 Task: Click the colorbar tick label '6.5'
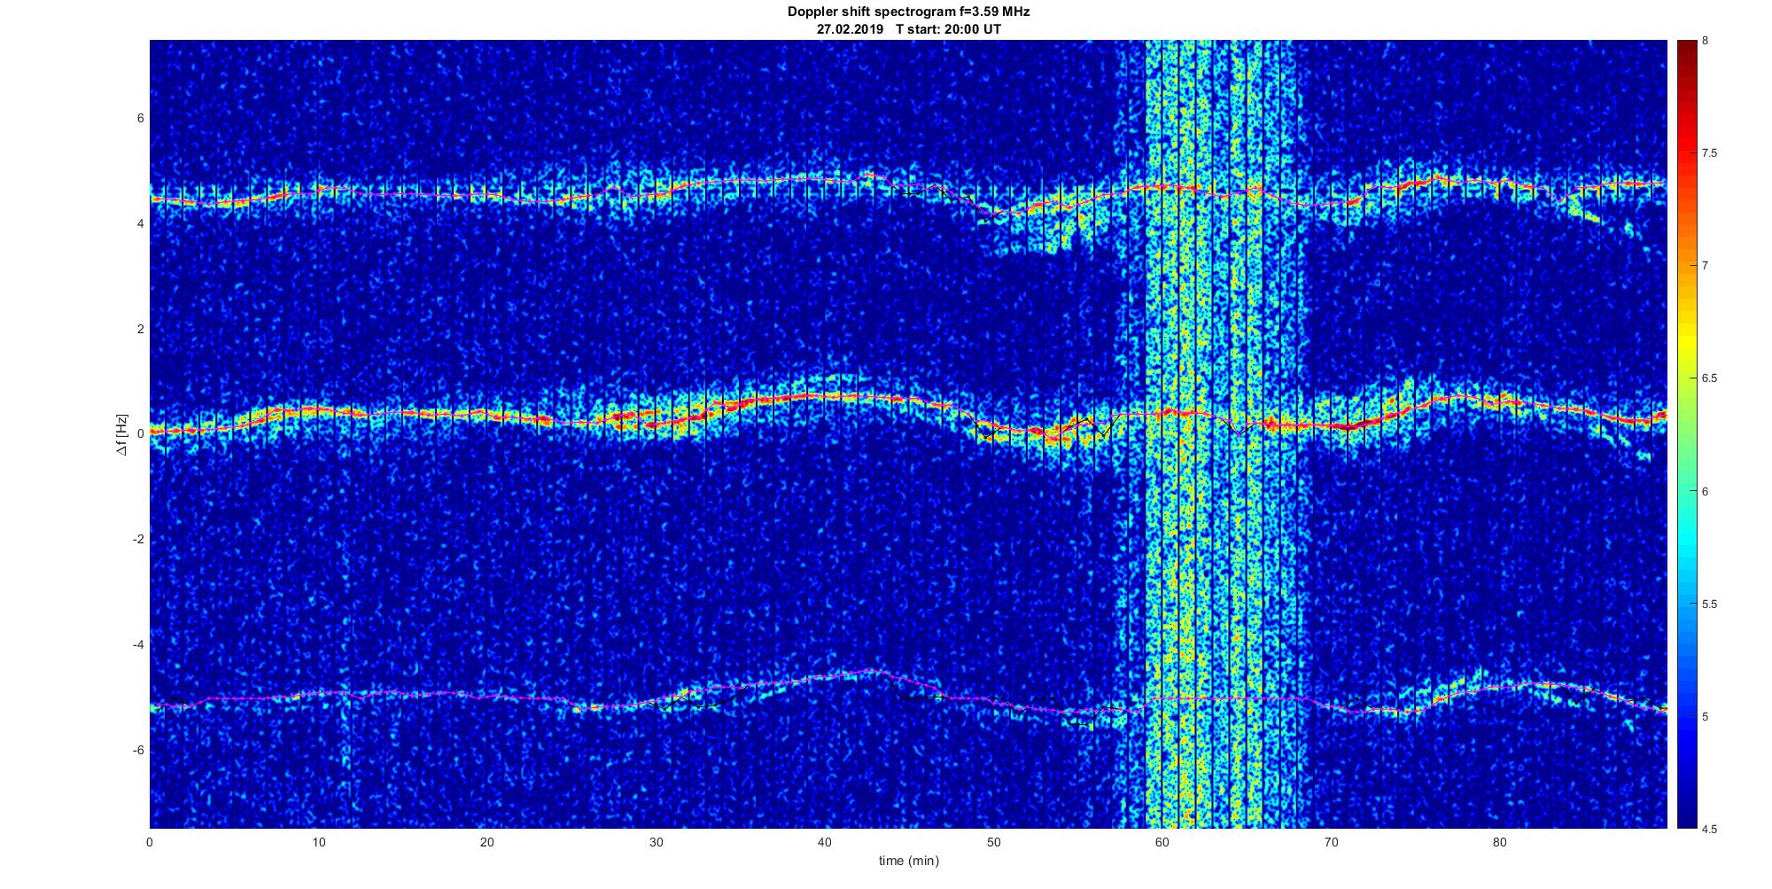(x=1709, y=378)
